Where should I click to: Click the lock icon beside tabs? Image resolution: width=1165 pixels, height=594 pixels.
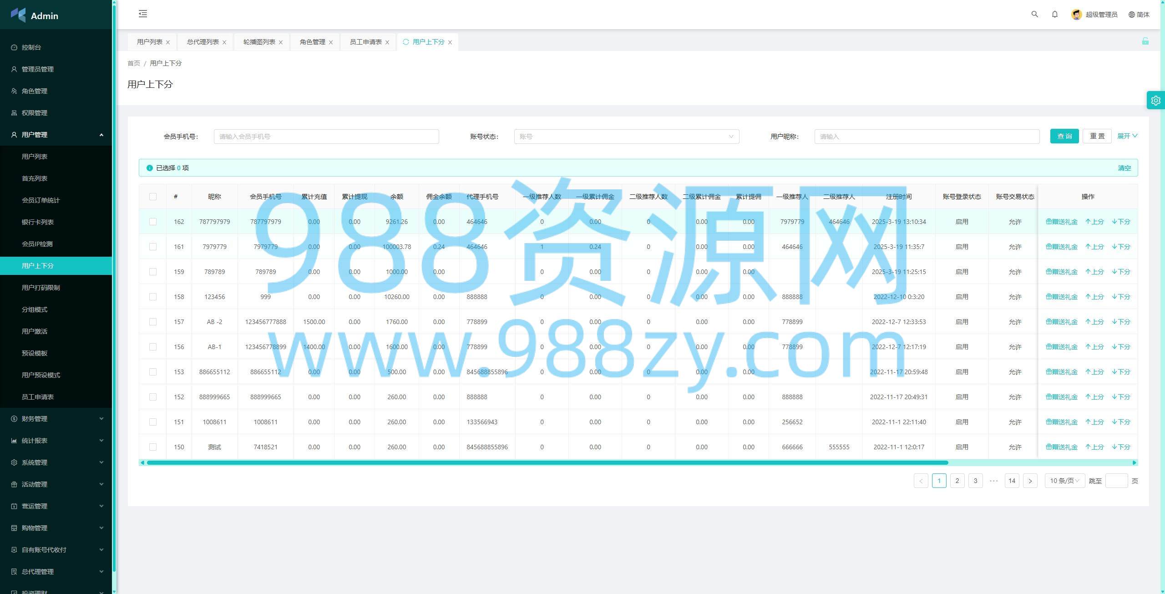1145,41
